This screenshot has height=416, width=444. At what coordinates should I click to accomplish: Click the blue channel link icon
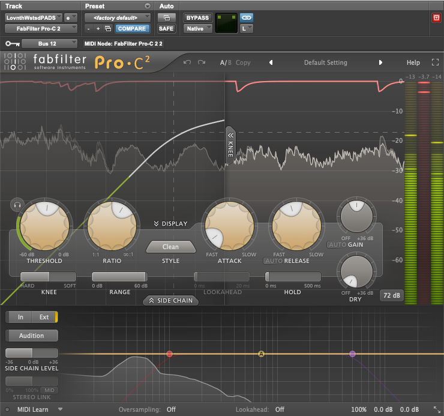pos(247,17)
